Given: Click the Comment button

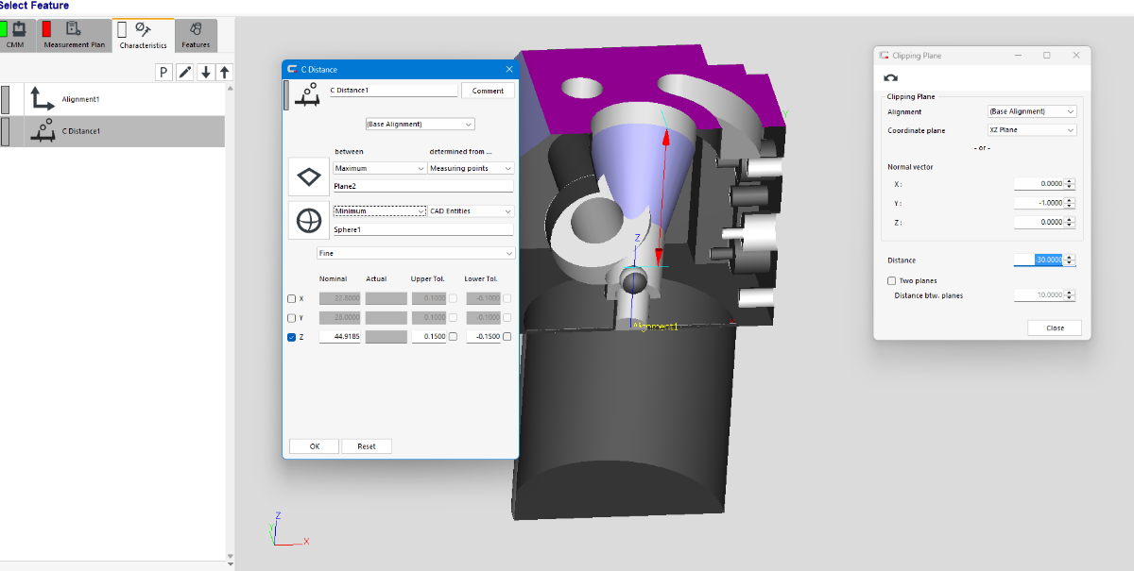Looking at the screenshot, I should (488, 91).
